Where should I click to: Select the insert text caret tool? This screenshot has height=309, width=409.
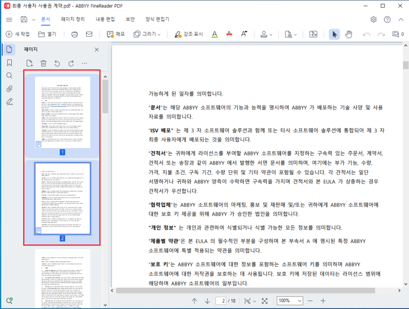pos(244,34)
